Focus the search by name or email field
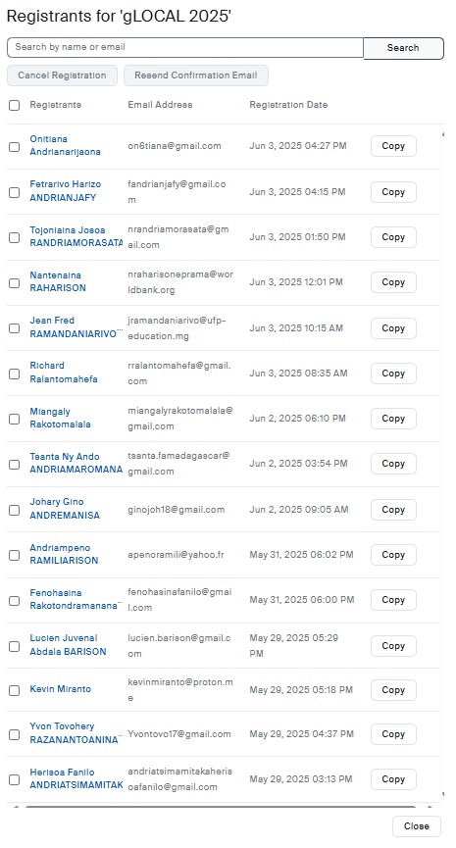 coord(185,47)
